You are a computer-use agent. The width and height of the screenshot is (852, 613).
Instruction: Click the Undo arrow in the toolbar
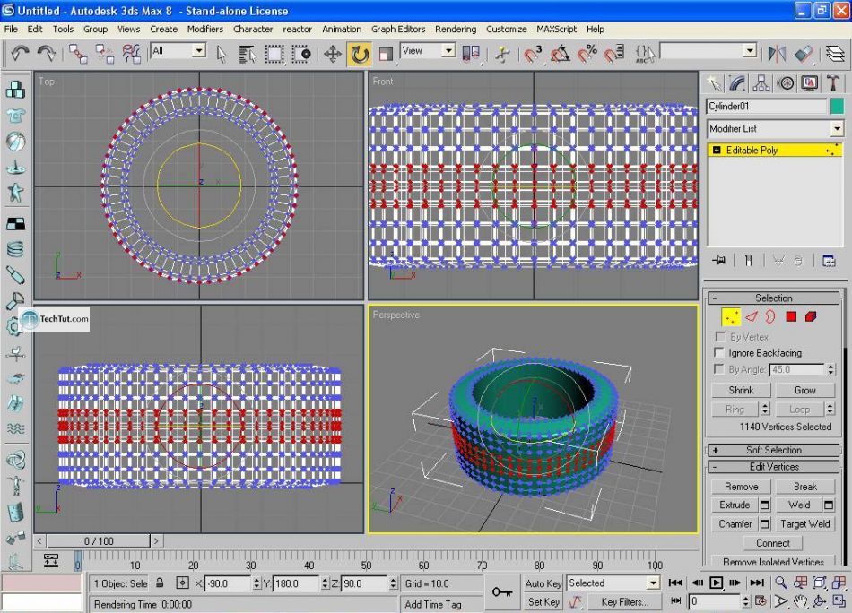[x=20, y=53]
